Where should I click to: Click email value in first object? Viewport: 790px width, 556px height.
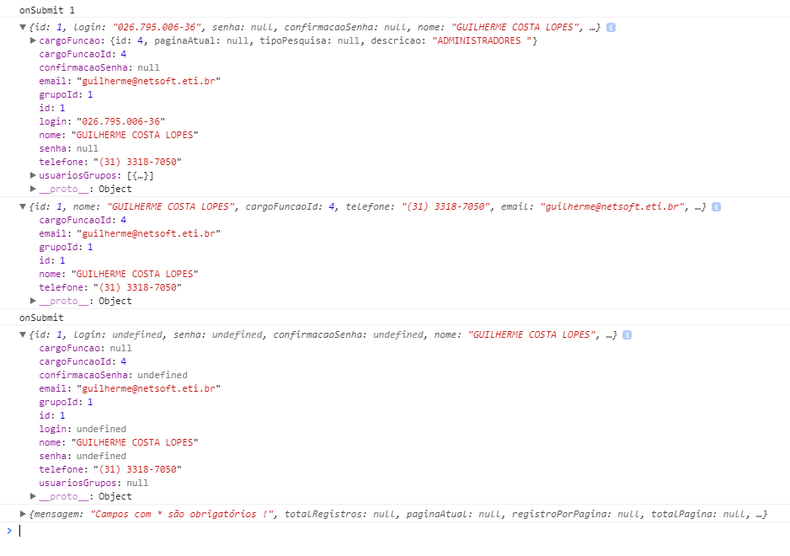click(x=148, y=81)
